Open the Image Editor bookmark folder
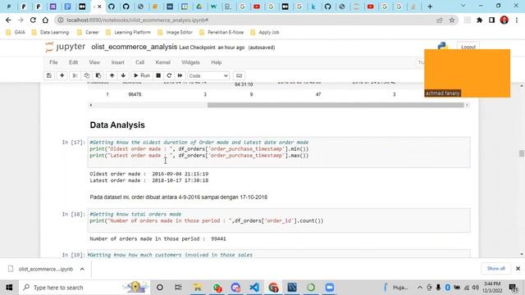The width and height of the screenshot is (525, 295). point(175,32)
